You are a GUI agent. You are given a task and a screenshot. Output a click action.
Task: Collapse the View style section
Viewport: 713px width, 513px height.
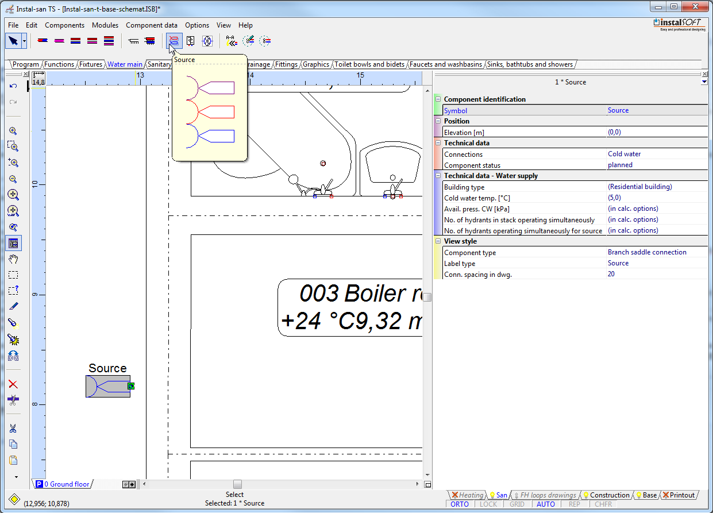pyautogui.click(x=438, y=241)
